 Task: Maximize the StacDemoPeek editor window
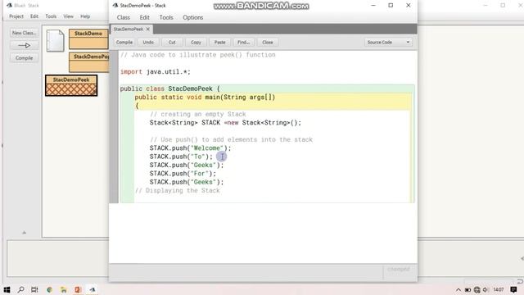(391, 6)
